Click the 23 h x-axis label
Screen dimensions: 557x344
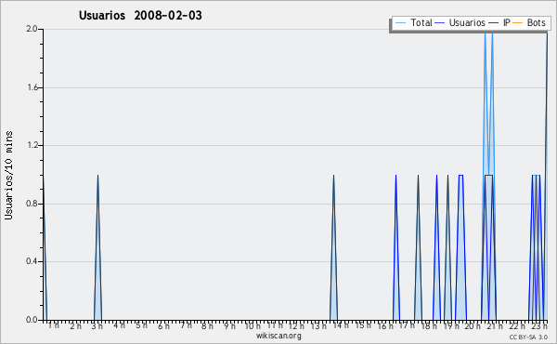[x=539, y=325]
